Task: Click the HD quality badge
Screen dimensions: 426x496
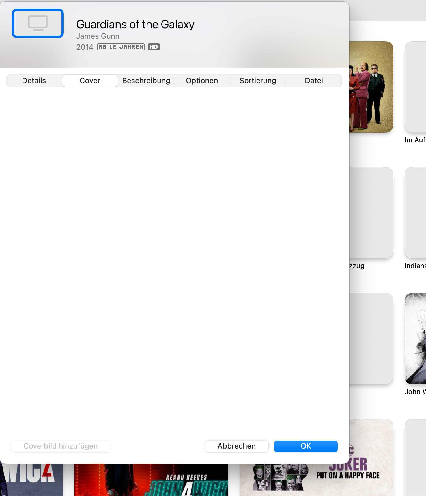Action: click(154, 47)
